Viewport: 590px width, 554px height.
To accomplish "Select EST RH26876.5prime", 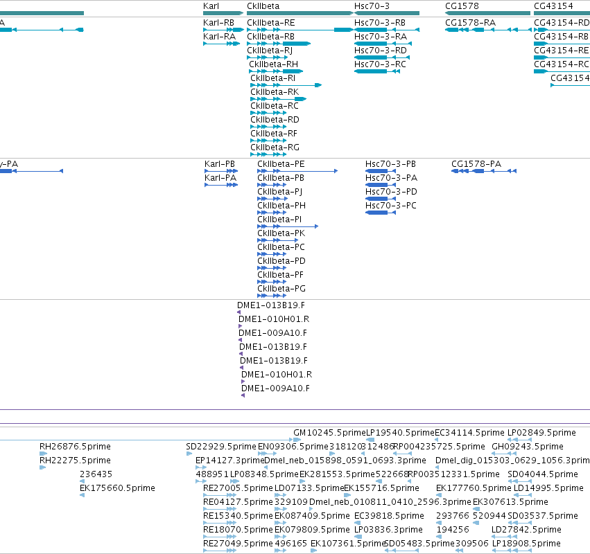I will 76,447.
